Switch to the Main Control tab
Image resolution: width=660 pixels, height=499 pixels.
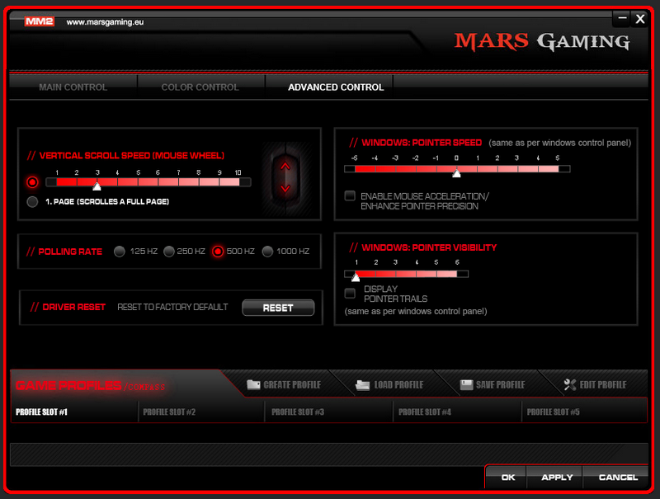click(73, 87)
